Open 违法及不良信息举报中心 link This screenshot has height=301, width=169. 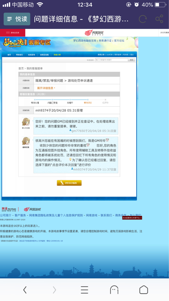[x=28, y=241]
